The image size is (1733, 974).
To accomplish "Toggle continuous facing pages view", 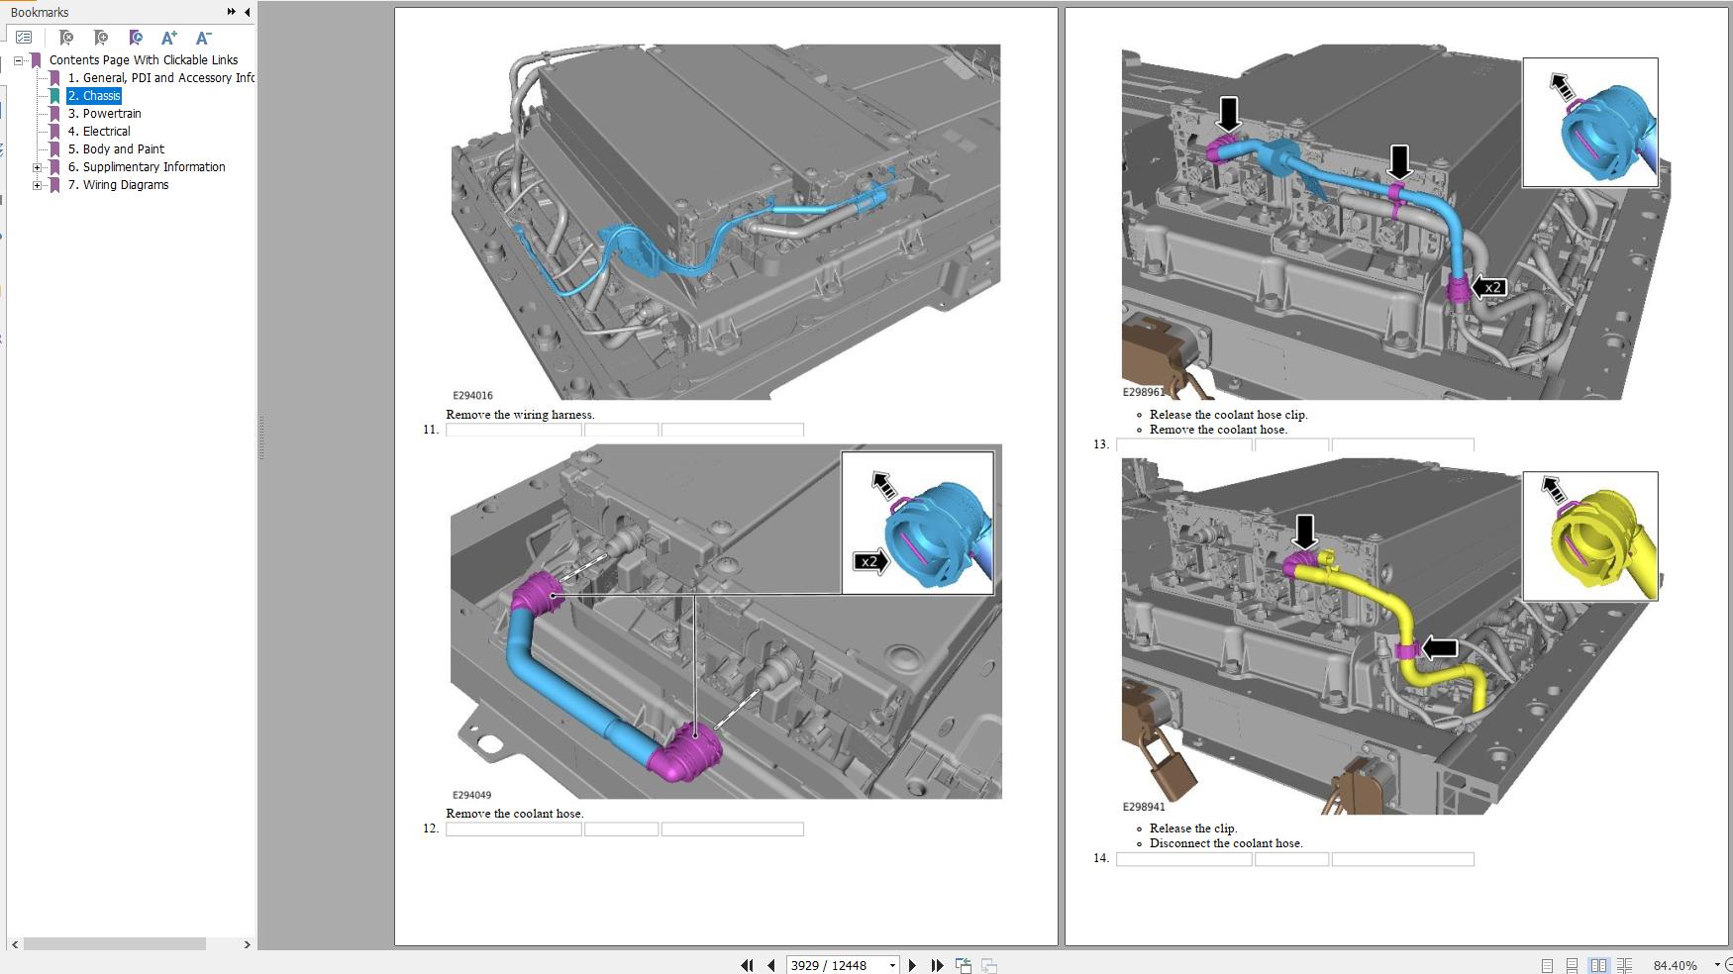I will coord(1624,965).
